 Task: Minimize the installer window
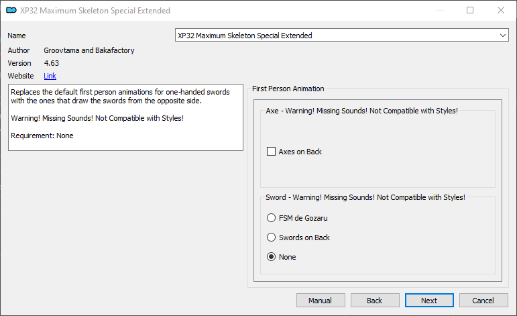pyautogui.click(x=439, y=11)
